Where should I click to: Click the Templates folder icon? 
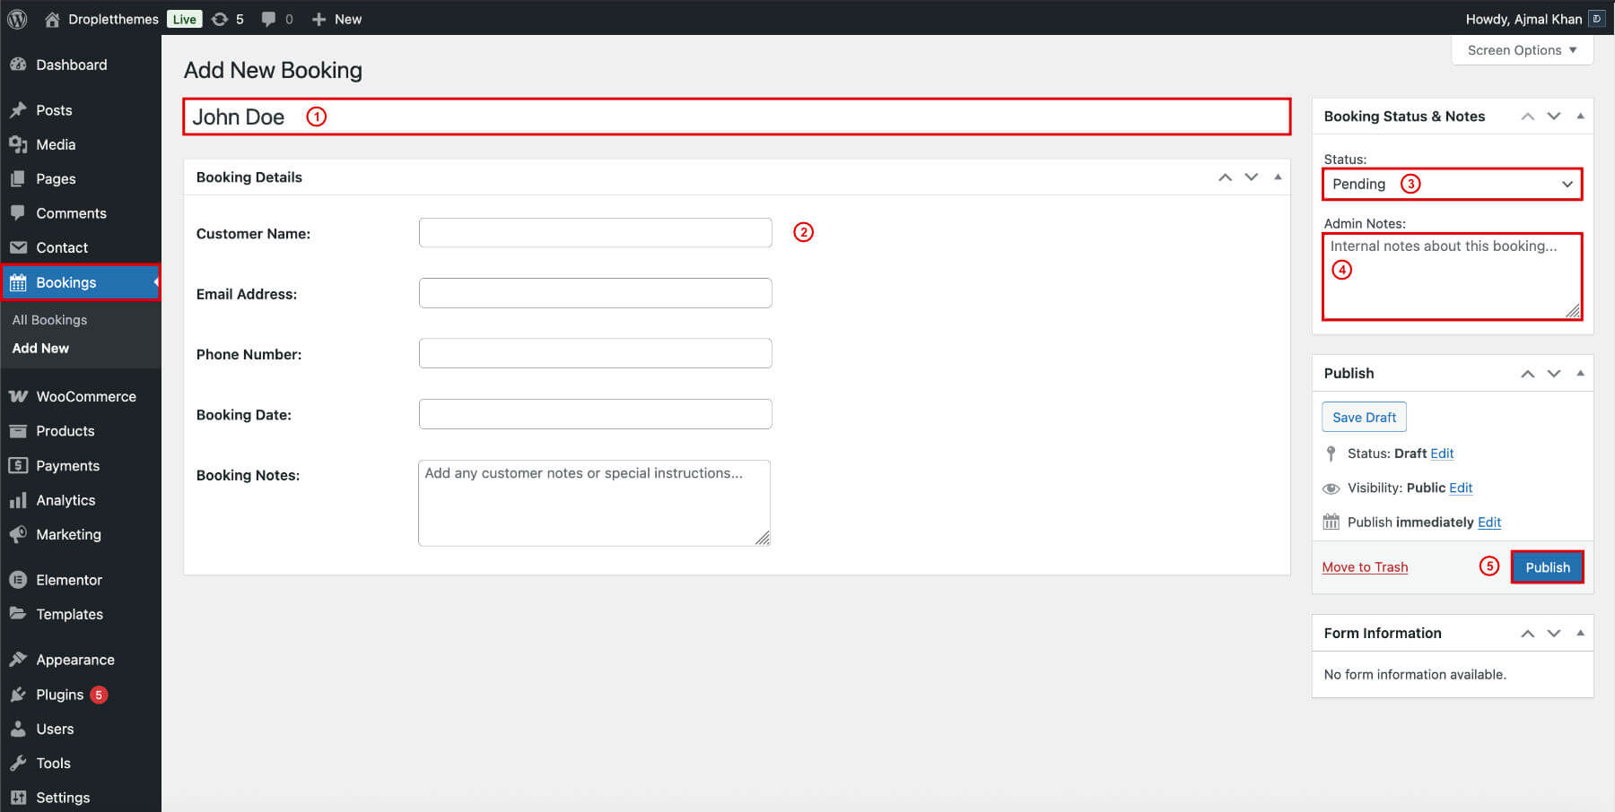point(19,614)
